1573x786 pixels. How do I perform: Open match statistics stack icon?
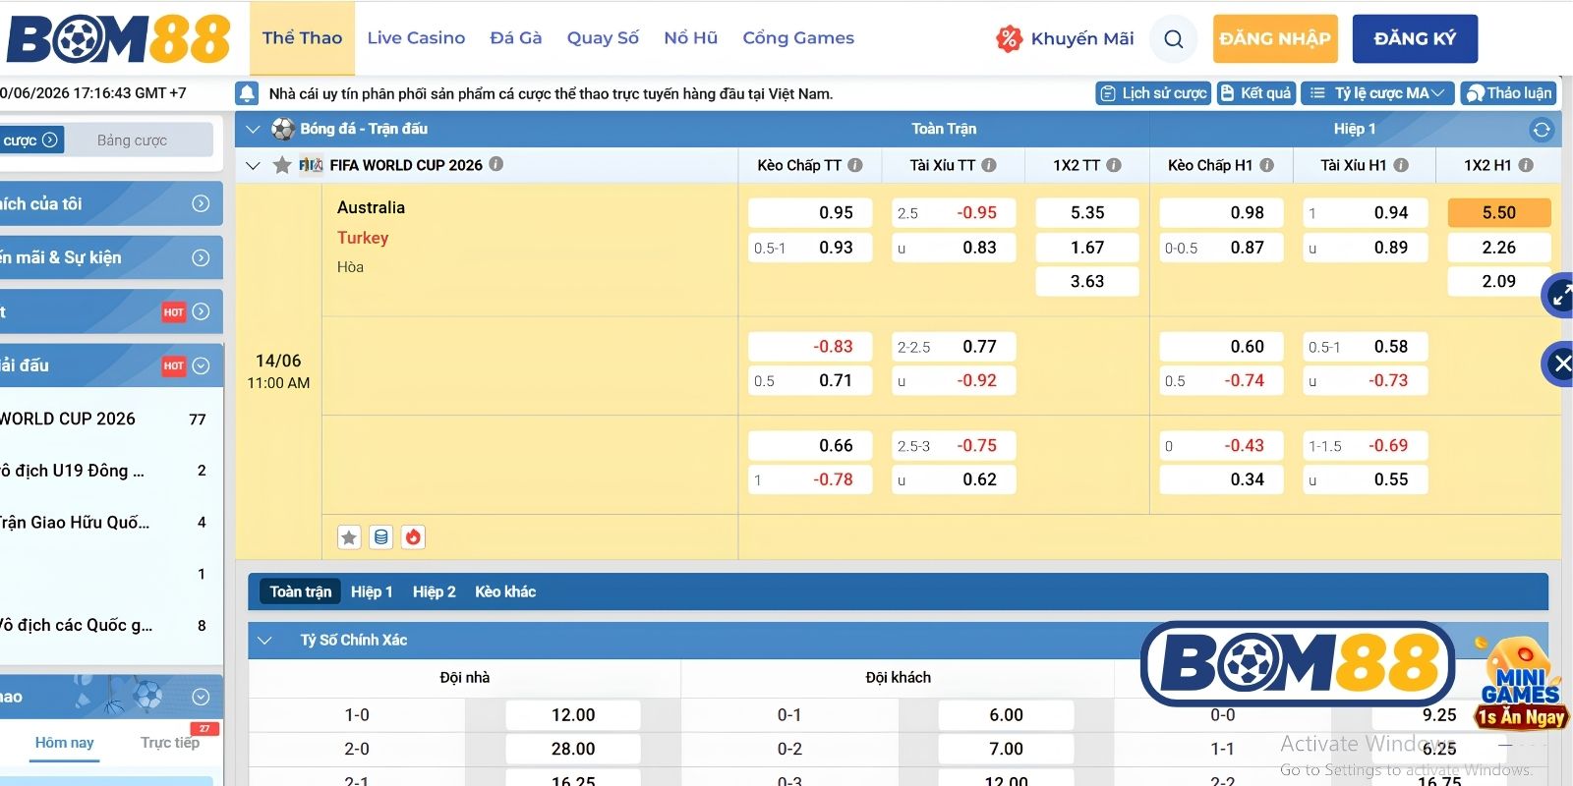381,537
